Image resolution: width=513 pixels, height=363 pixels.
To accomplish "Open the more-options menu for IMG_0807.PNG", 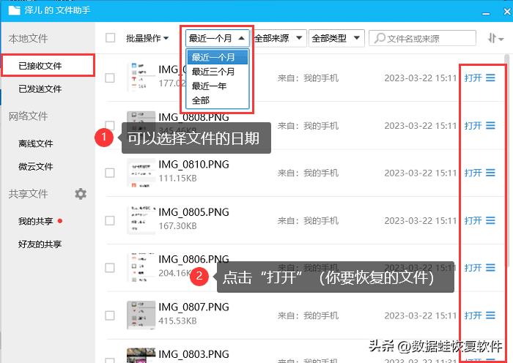I will click(x=490, y=315).
